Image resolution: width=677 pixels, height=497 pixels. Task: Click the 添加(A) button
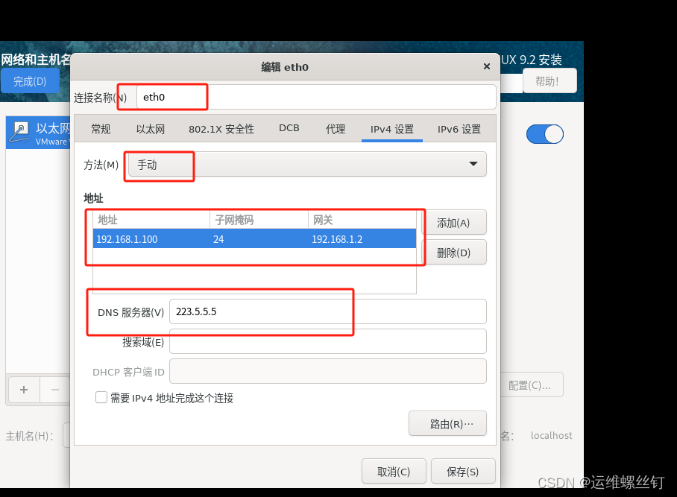tap(454, 223)
